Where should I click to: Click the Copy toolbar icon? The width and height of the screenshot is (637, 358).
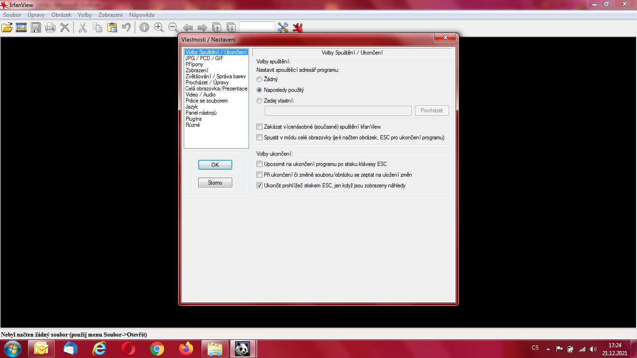[x=97, y=28]
